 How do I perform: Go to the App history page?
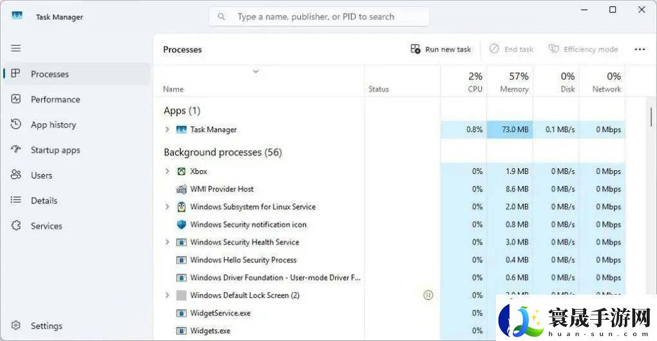tap(53, 125)
